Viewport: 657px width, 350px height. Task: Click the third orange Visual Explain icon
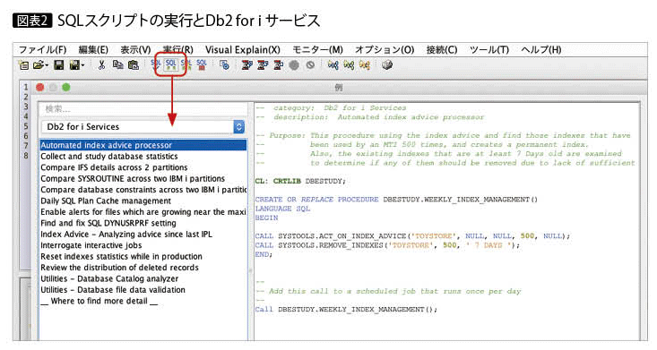pyautogui.click(x=364, y=65)
